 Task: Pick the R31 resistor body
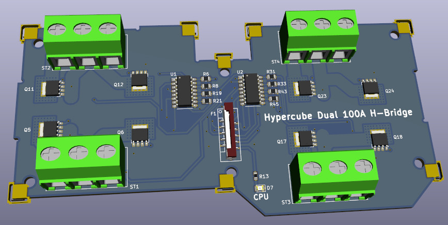pos(271,76)
